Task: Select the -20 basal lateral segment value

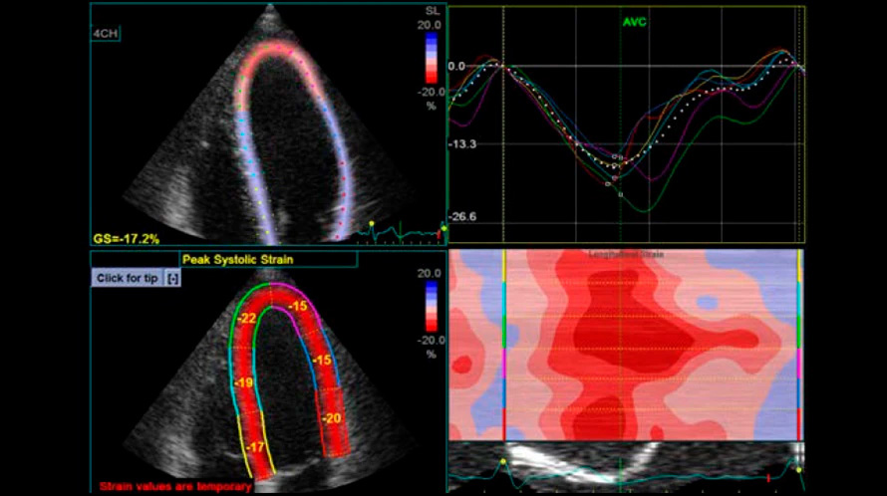Action: click(333, 418)
